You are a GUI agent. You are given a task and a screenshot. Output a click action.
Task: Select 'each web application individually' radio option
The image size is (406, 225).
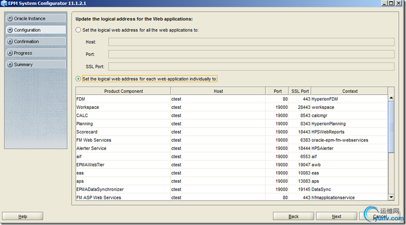point(78,79)
